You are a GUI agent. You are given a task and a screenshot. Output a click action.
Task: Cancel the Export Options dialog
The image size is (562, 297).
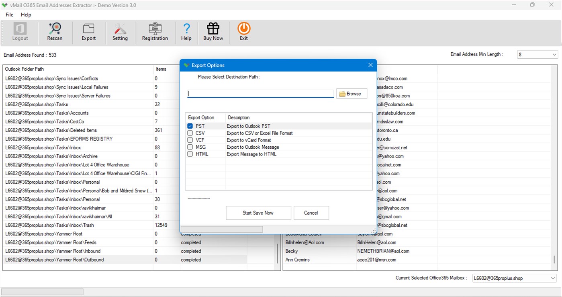coord(311,213)
